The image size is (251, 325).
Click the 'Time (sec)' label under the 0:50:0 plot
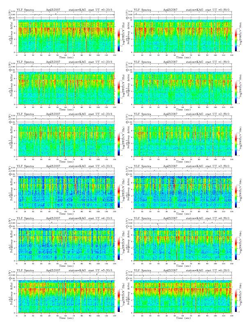point(183,57)
